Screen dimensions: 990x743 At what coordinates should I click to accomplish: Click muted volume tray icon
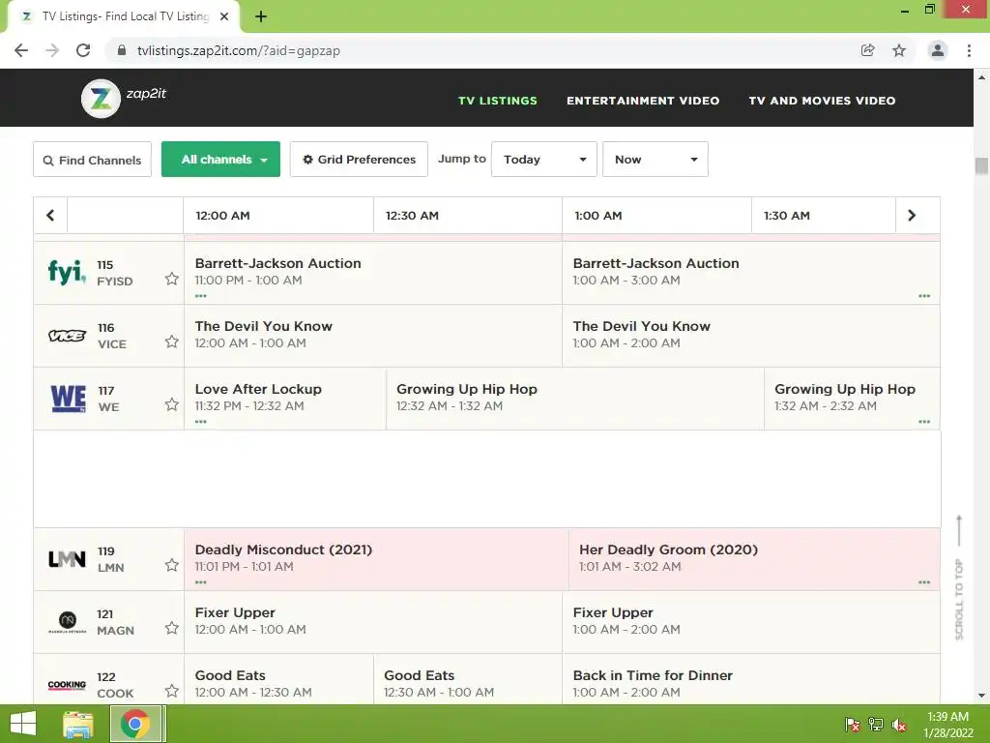tap(899, 725)
